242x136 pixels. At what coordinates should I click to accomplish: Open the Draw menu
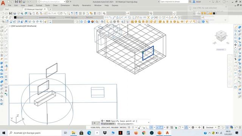coord(55,5)
